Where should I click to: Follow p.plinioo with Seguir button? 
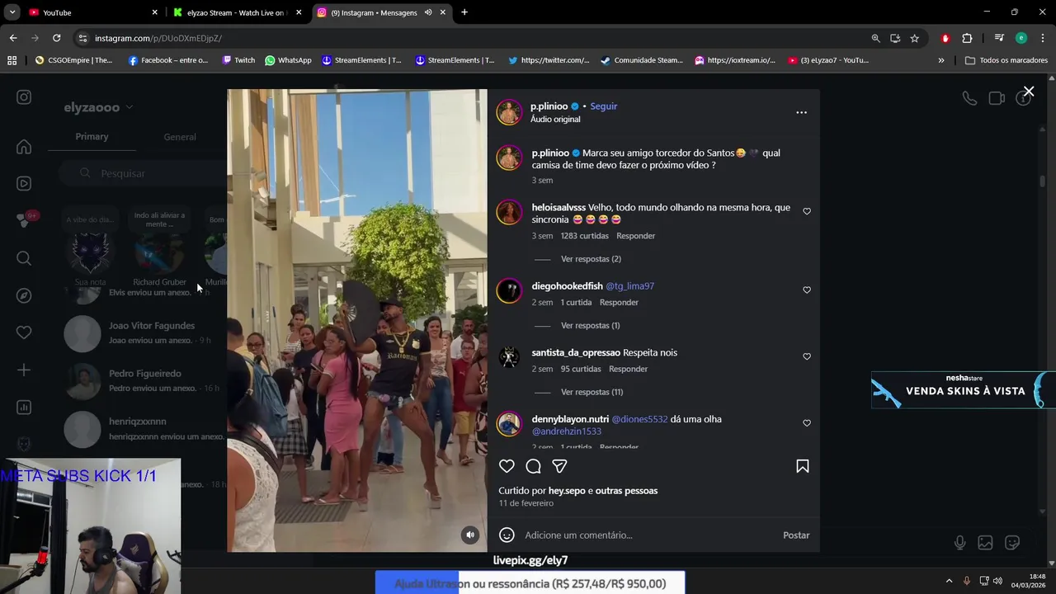point(604,106)
